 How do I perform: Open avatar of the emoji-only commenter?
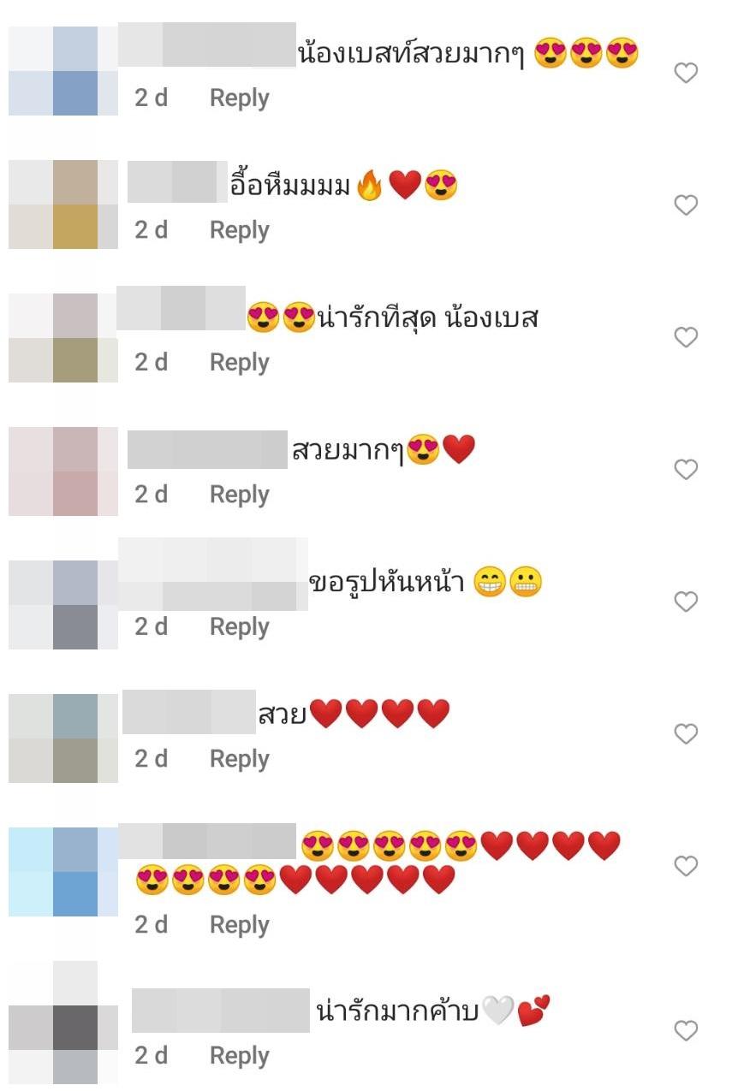tap(63, 872)
